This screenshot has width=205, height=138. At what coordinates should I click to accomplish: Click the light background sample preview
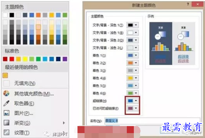[184, 43]
